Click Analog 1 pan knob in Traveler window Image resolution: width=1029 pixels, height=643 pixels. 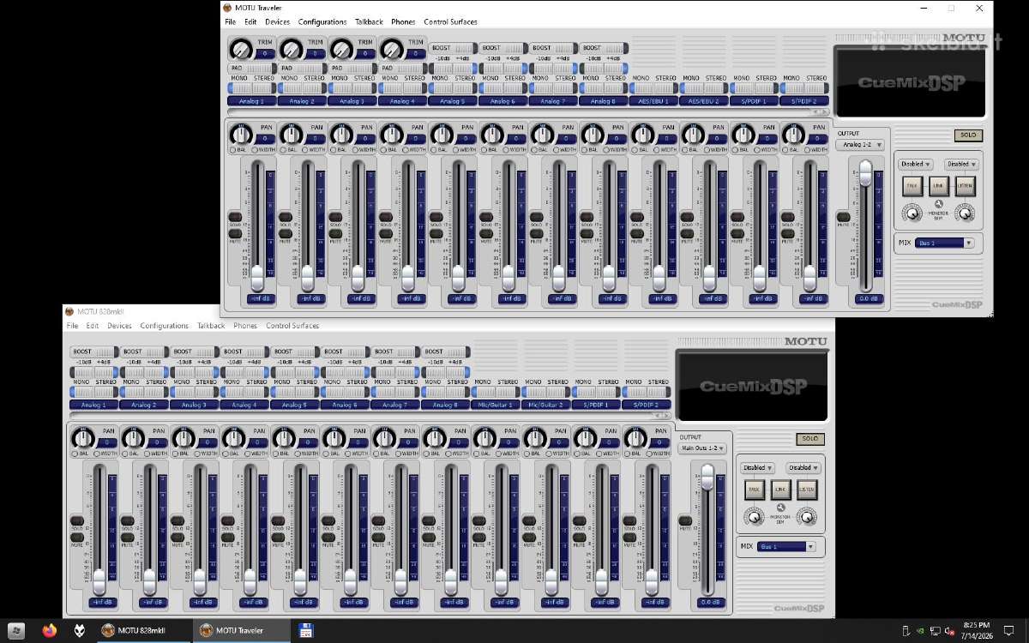(240, 134)
